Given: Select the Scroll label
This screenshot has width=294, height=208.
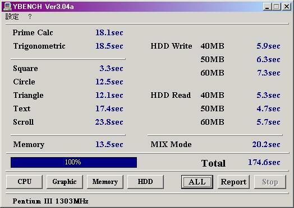Looking at the screenshot, I should click(23, 122).
